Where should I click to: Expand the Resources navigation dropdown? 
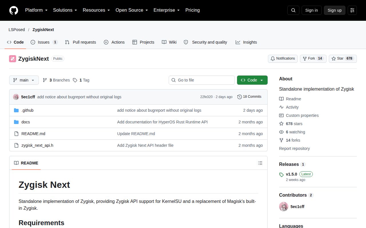click(x=96, y=10)
